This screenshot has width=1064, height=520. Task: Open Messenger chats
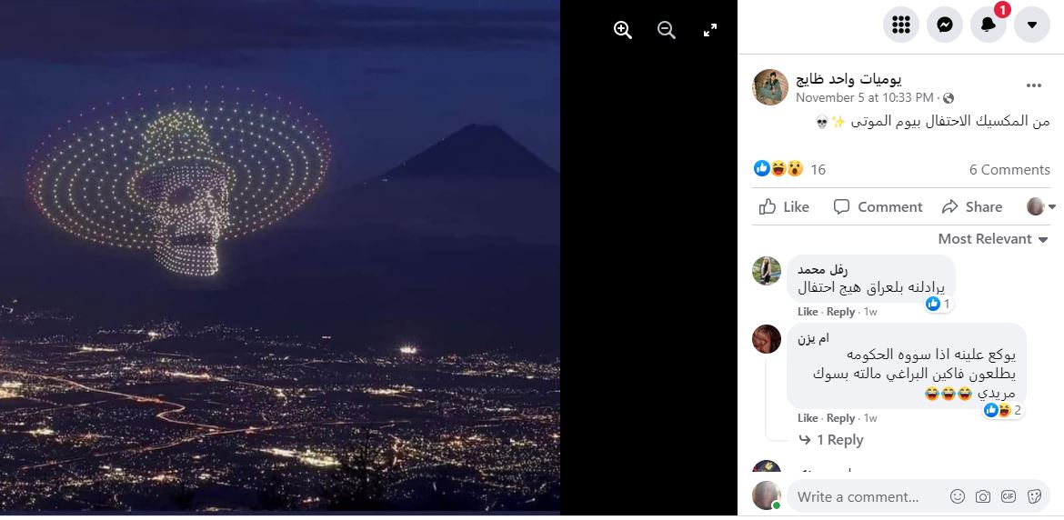(x=945, y=25)
